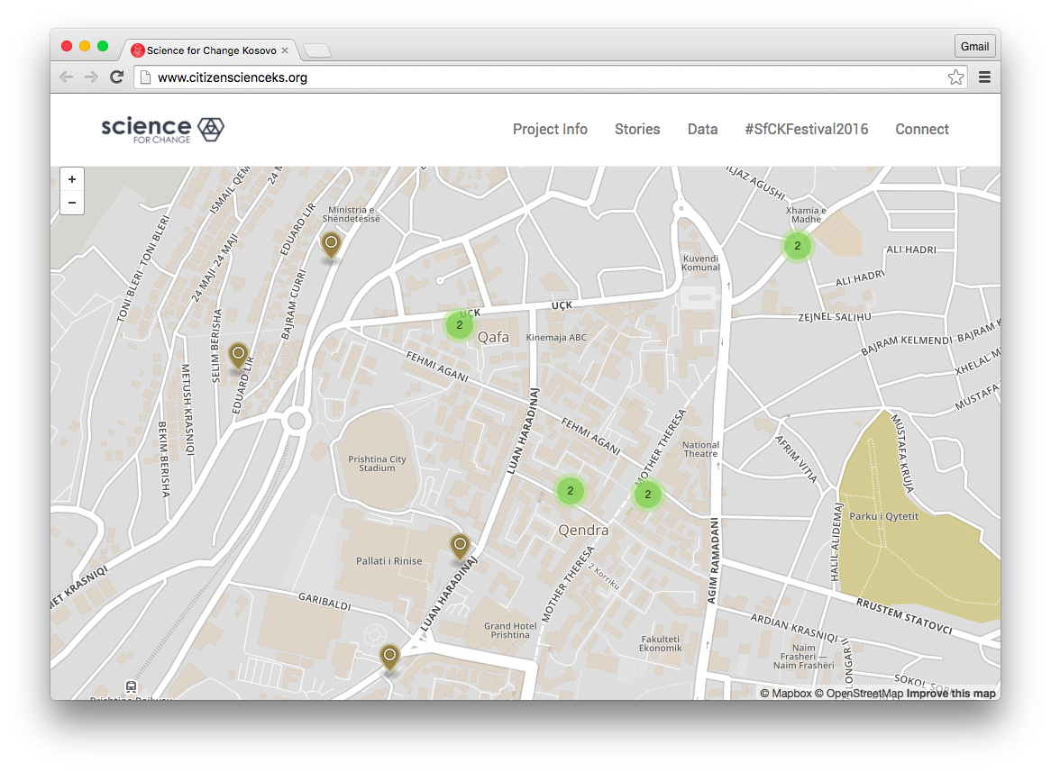Click the URL address field
Viewport: 1051px width, 772px height.
(550, 77)
